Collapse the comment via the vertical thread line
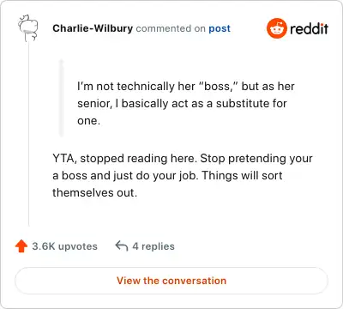Image resolution: width=343 pixels, height=309 pixels. pyautogui.click(x=28, y=135)
